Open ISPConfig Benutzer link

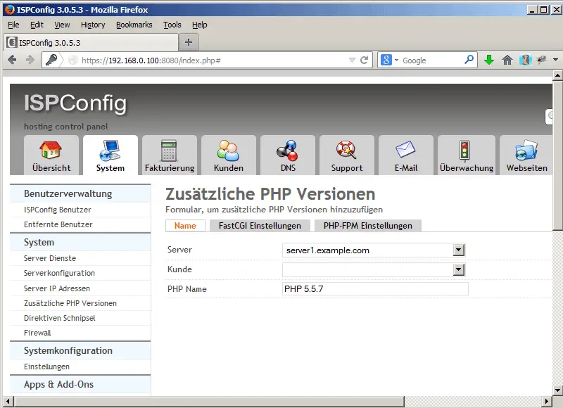tap(58, 210)
